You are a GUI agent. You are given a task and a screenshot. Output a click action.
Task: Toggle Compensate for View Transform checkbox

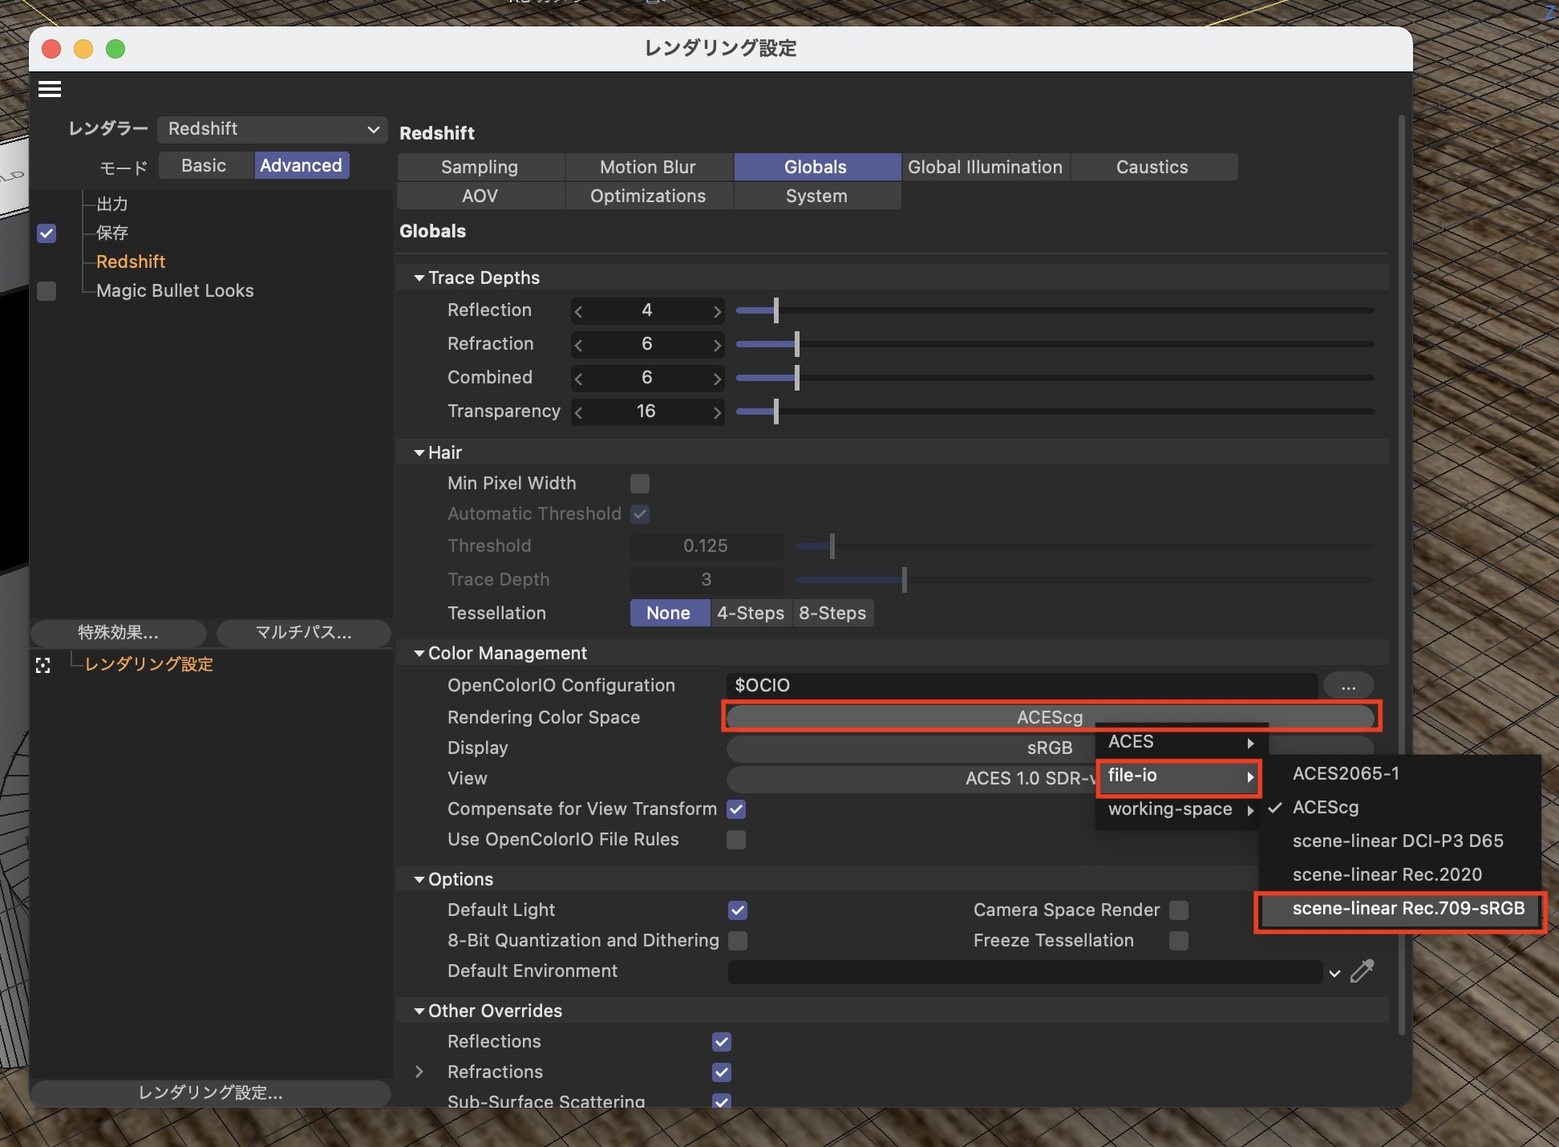click(736, 809)
